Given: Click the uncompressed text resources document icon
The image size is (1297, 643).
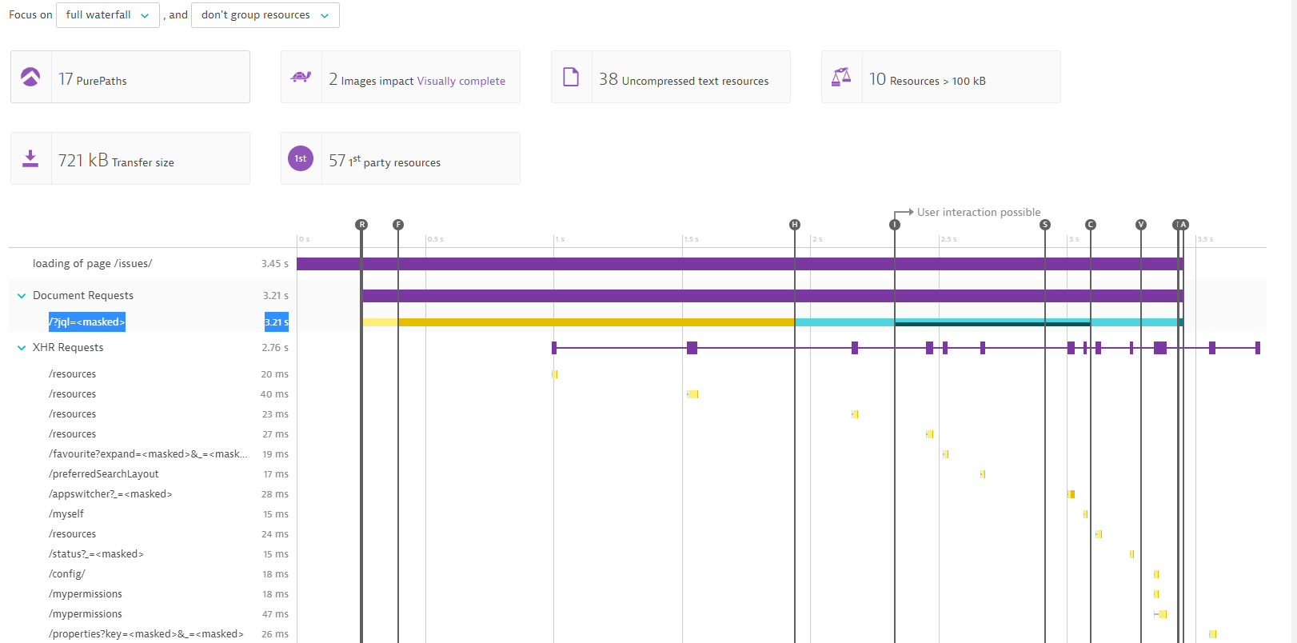Looking at the screenshot, I should coord(571,78).
